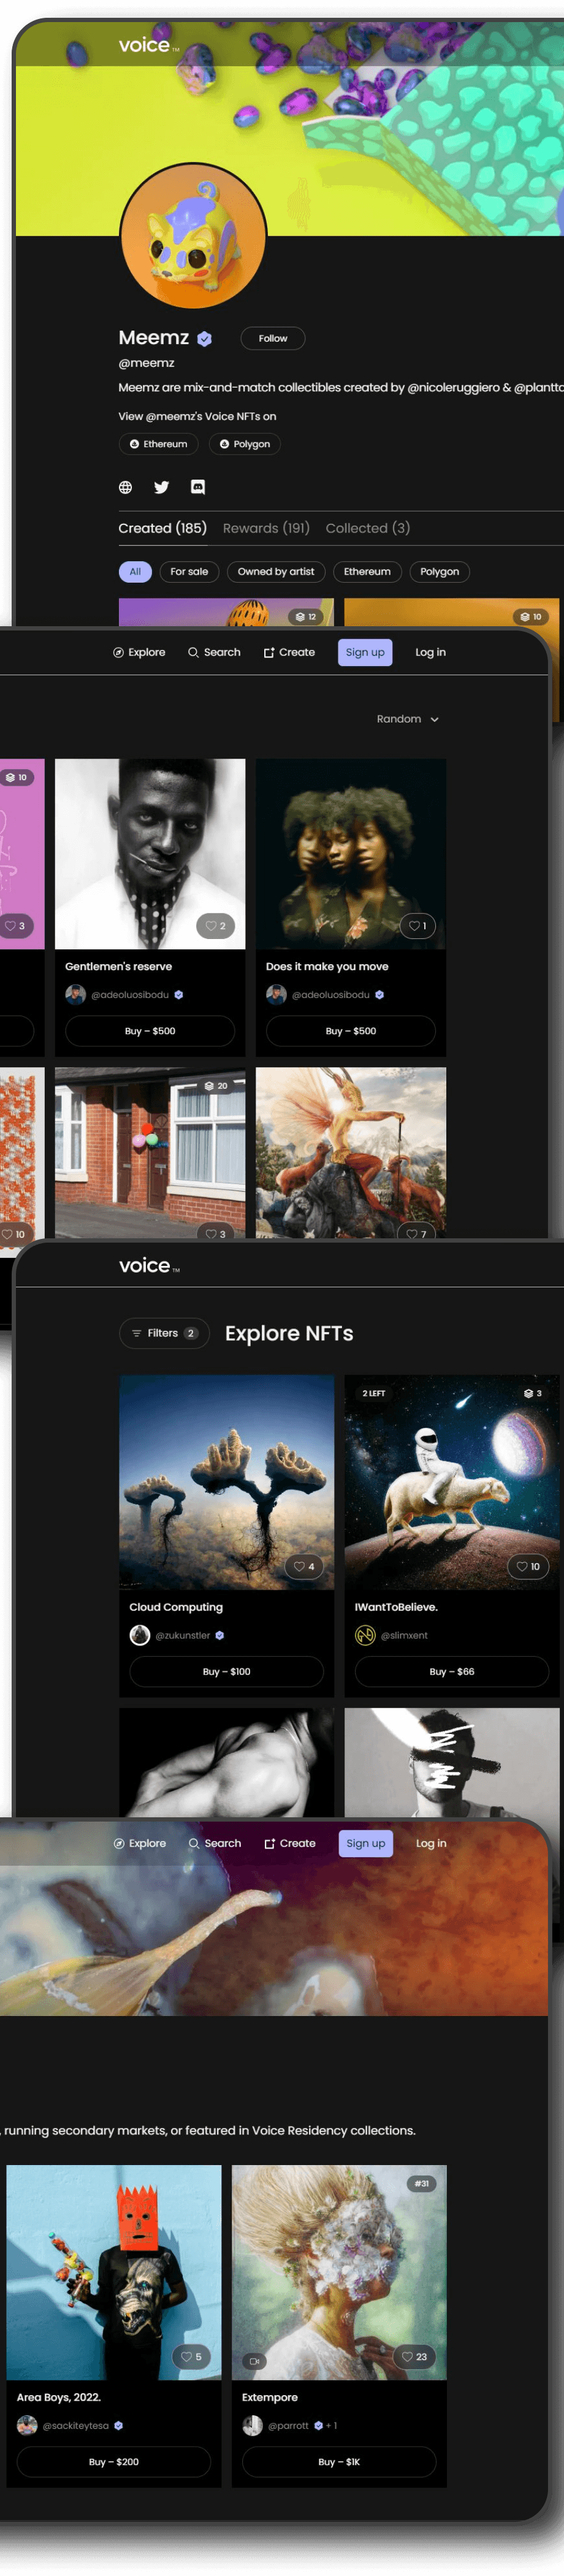This screenshot has height=2576, width=564.
Task: Like the balloons house artwork heart 3
Action: click(216, 1234)
